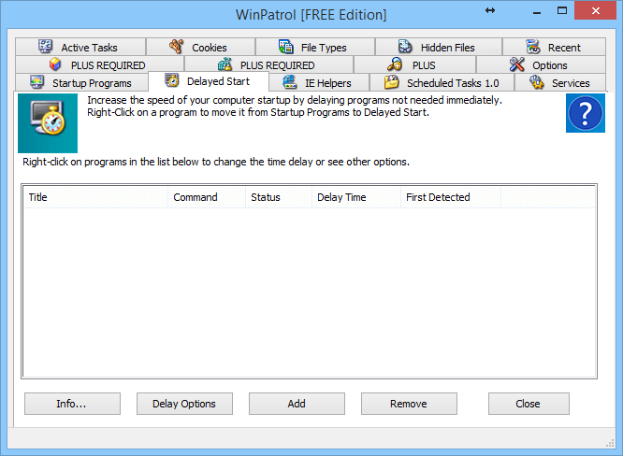The image size is (623, 456).
Task: Open the IE Helpers tab
Action: [319, 82]
